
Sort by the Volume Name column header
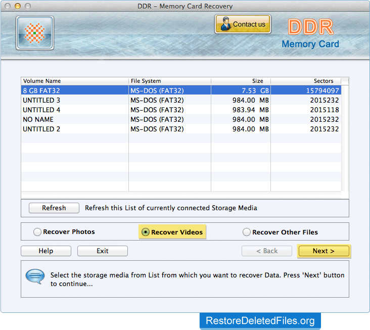75,81
